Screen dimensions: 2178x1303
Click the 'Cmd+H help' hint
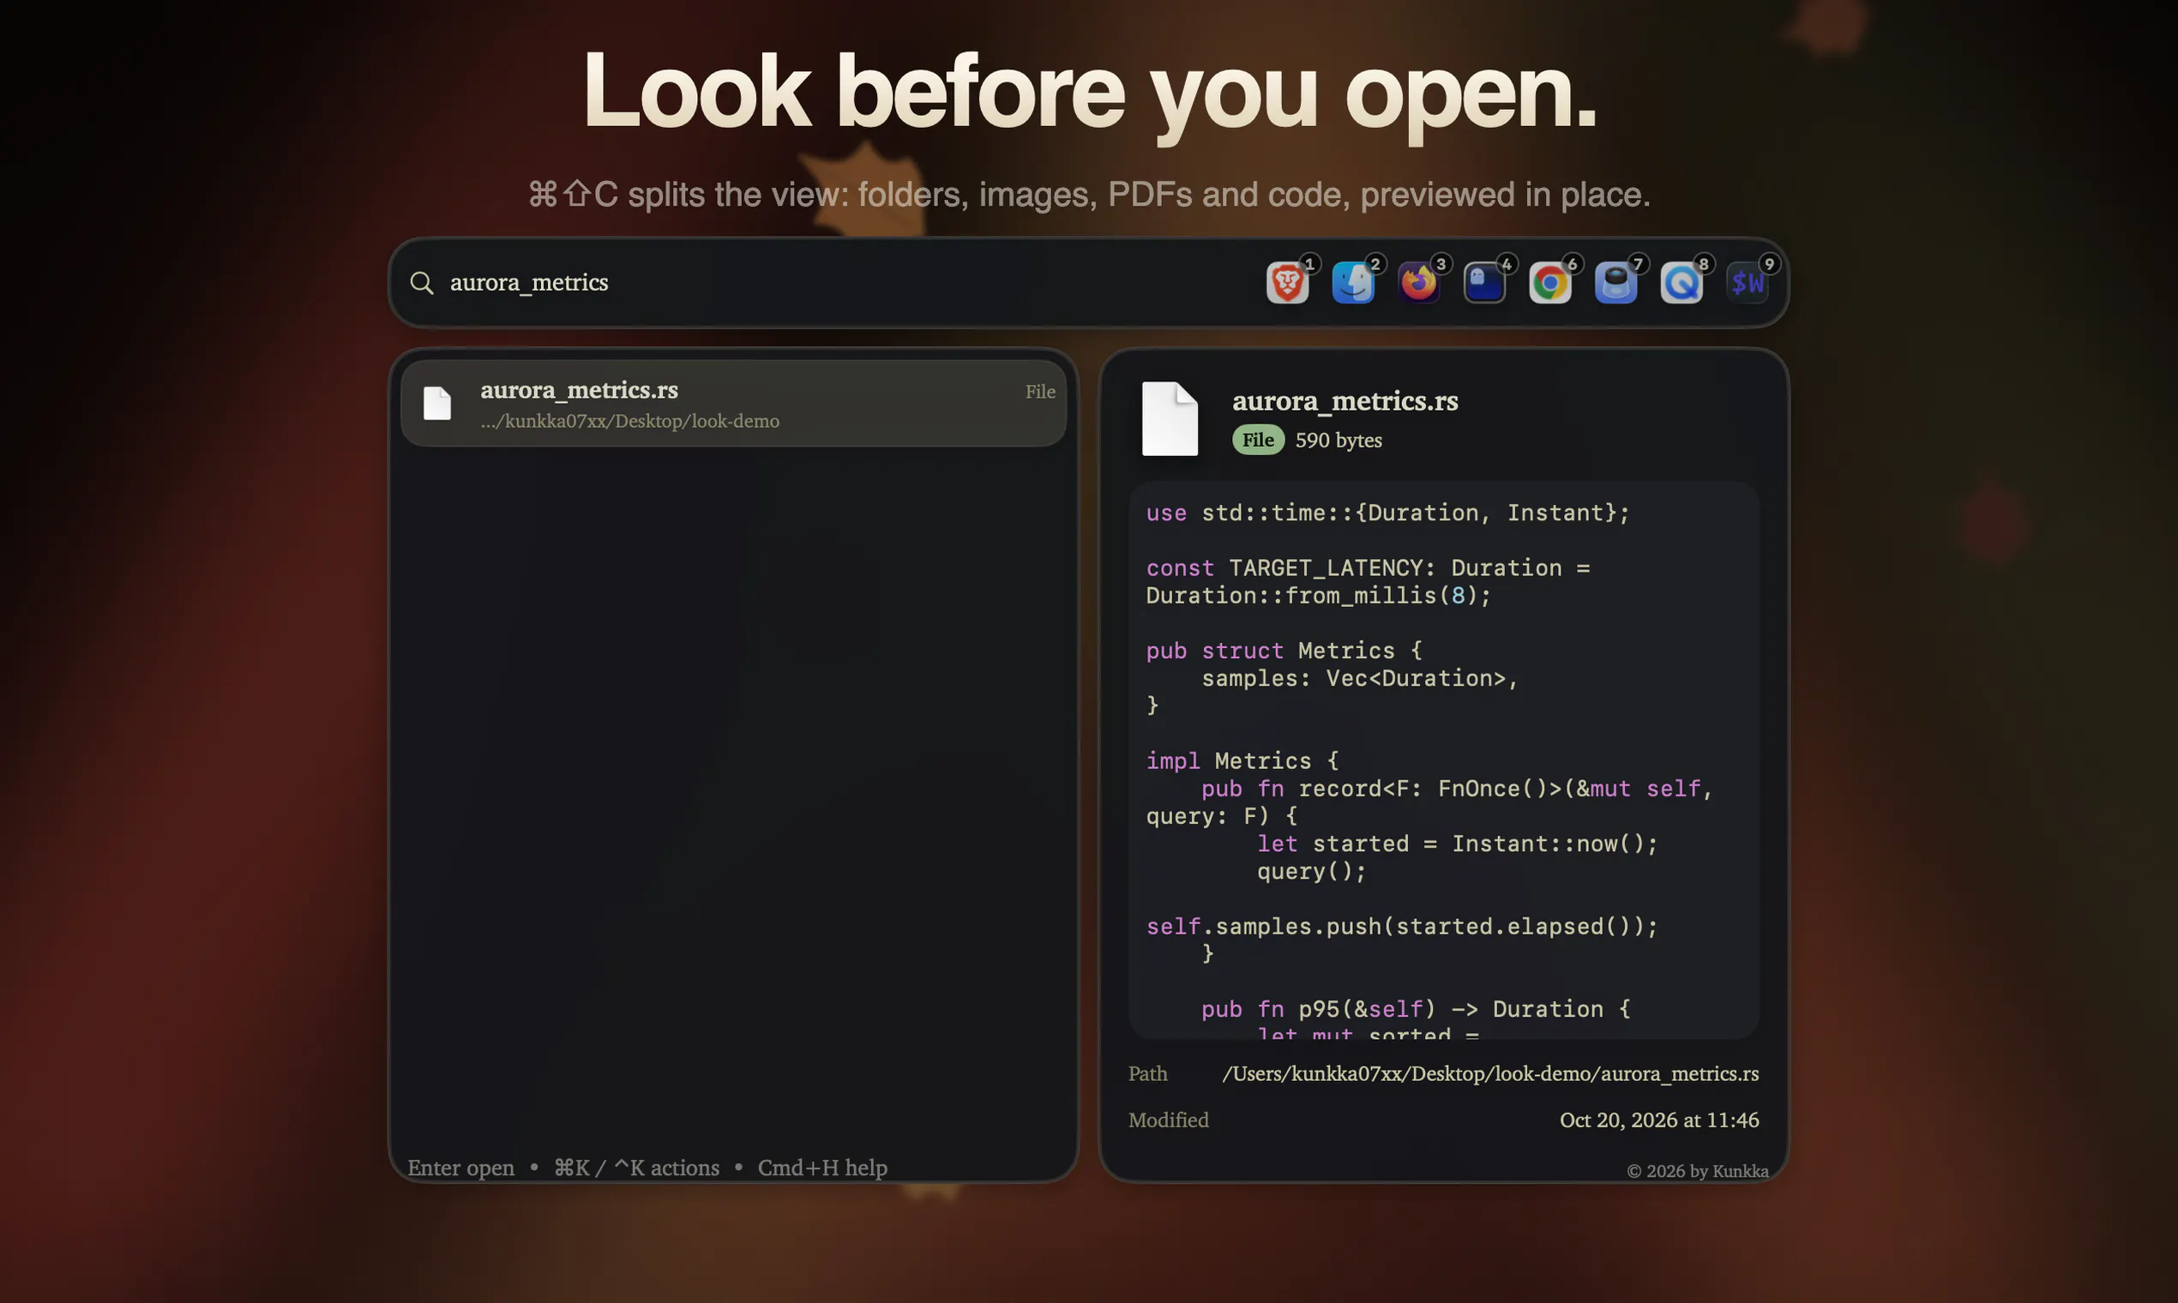(822, 1168)
